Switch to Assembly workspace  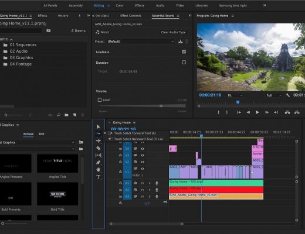76,5
